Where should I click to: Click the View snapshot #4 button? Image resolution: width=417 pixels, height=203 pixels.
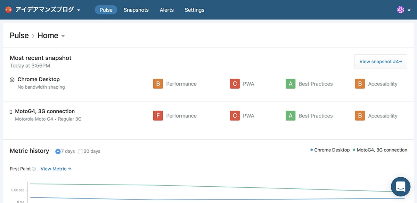point(381,62)
